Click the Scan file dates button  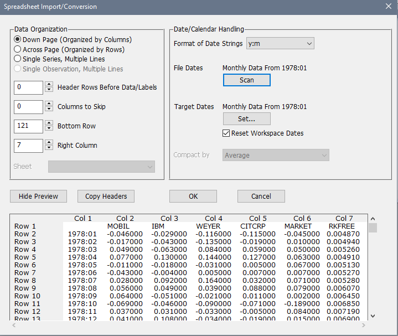pos(247,80)
